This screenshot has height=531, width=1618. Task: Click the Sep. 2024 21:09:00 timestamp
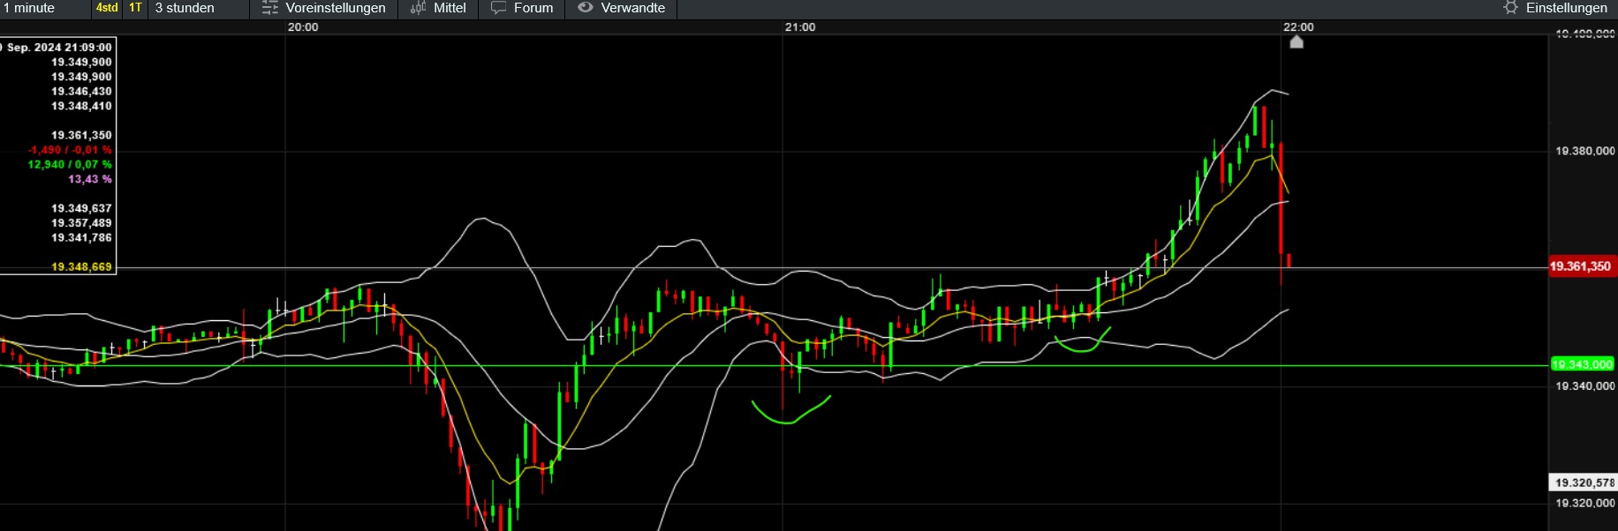click(58, 48)
